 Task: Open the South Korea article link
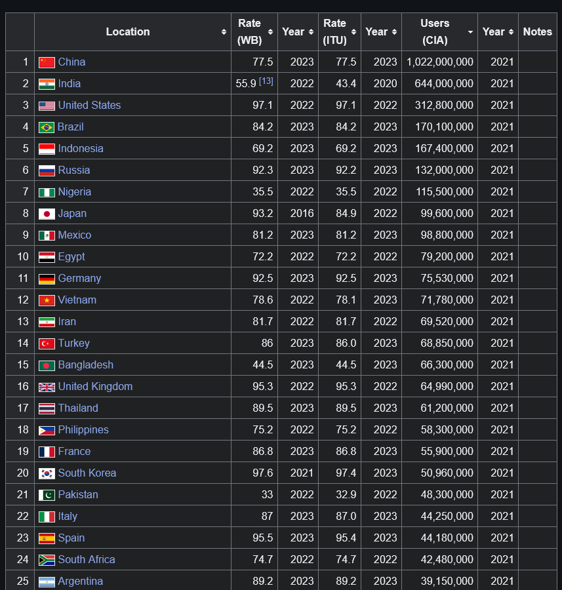[x=87, y=473]
